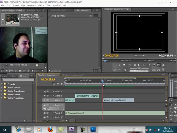Click the Step Back button in Program monitor

pyautogui.click(x=134, y=65)
